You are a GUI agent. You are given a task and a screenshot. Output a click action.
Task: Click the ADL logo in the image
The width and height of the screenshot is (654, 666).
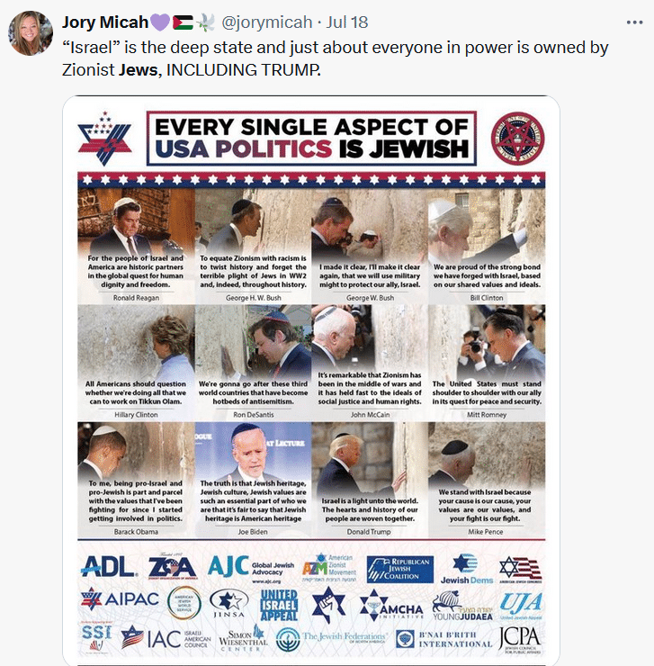tap(109, 567)
